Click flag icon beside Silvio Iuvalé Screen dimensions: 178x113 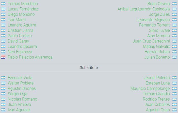[x=174, y=31]
